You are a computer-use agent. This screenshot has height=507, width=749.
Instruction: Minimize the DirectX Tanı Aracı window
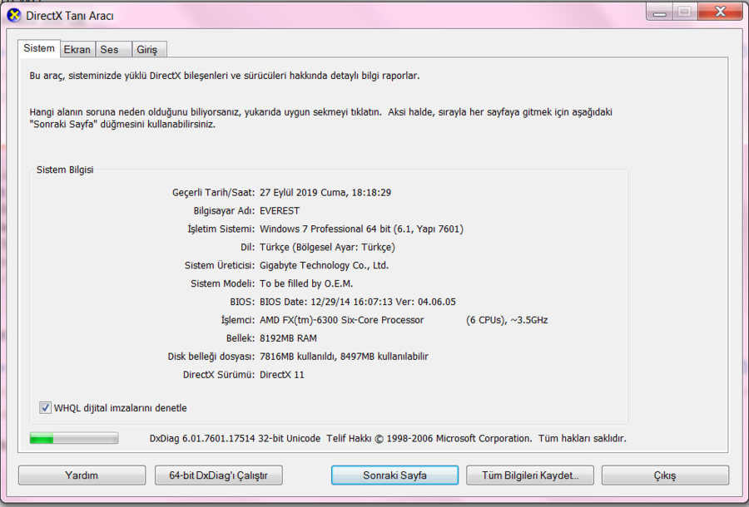pyautogui.click(x=660, y=12)
